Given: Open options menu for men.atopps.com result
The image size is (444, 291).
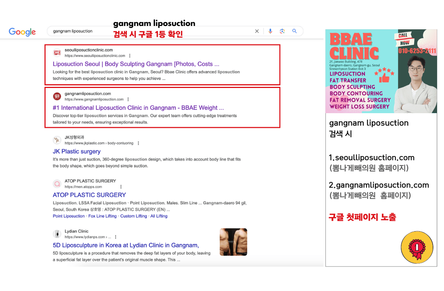Looking at the screenshot, I should pos(121,186).
